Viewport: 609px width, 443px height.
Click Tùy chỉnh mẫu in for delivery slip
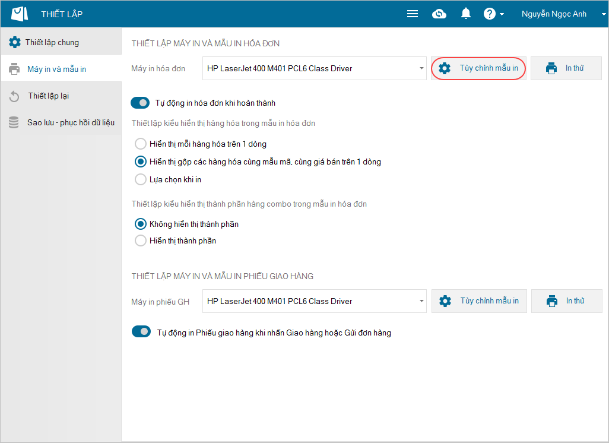479,301
